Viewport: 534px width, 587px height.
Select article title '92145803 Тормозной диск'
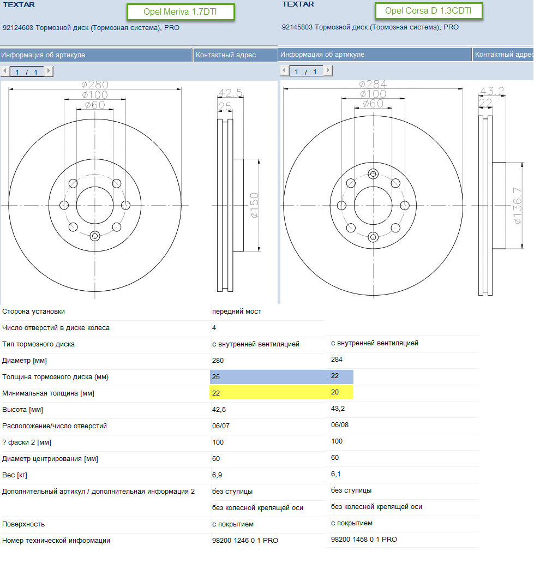point(370,27)
